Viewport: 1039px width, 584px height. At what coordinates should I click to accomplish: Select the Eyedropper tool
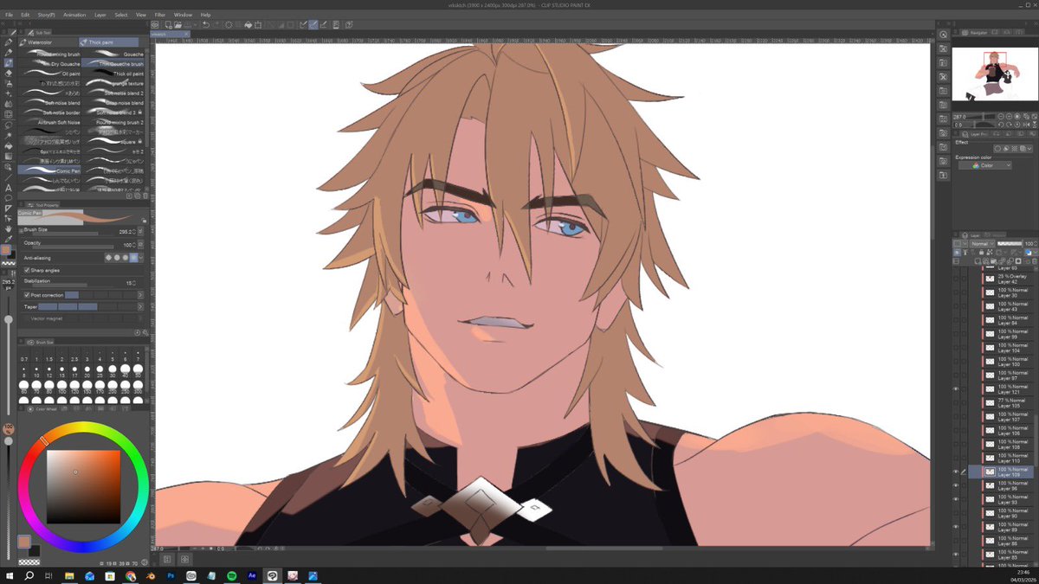6,236
